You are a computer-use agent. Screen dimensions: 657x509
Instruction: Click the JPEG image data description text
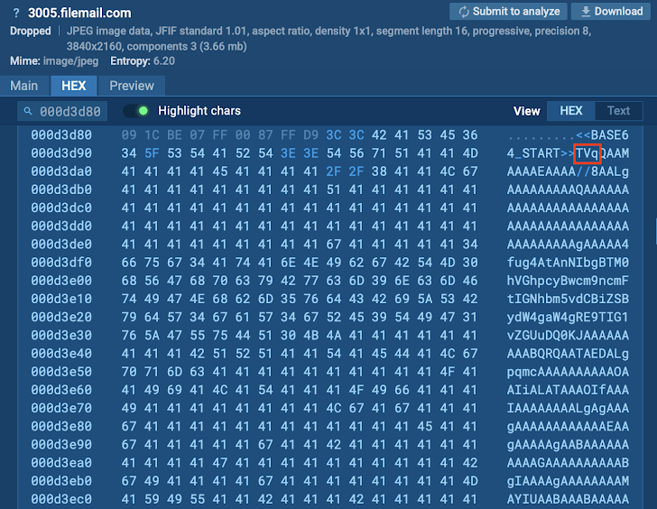click(x=328, y=39)
